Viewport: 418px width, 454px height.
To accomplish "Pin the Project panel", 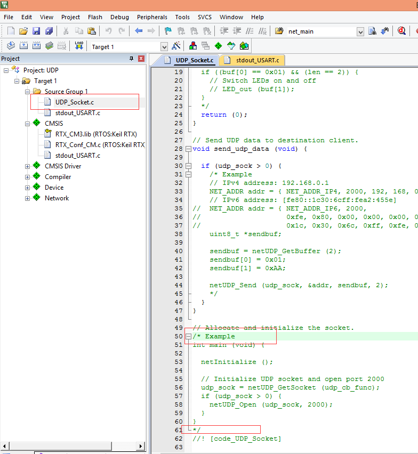I will (131, 59).
